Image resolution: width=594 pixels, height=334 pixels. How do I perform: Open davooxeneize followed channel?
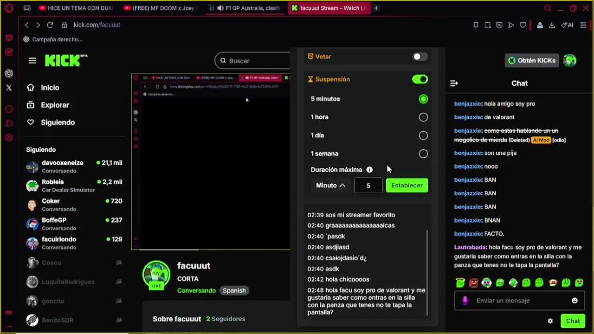click(x=74, y=167)
